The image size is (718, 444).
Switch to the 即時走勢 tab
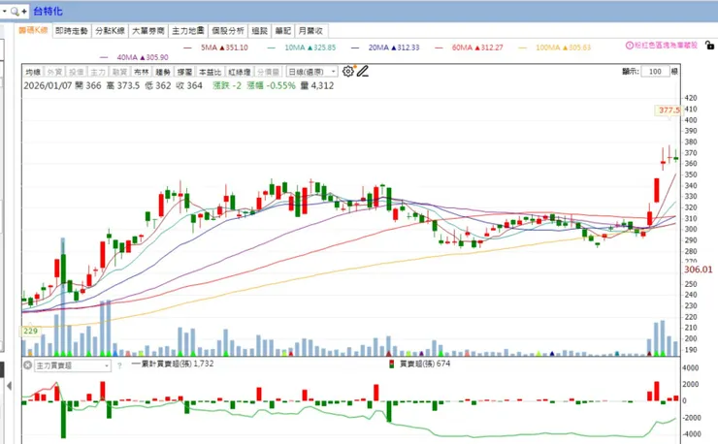72,31
